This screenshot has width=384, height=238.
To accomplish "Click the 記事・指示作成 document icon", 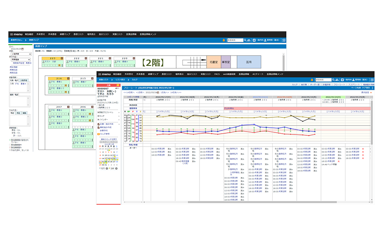I will pos(99,124).
